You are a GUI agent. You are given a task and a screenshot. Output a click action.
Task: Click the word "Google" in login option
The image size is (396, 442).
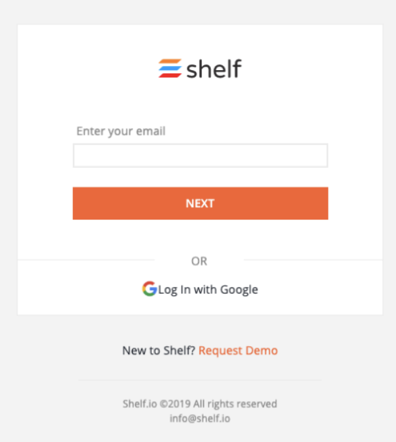pos(239,290)
